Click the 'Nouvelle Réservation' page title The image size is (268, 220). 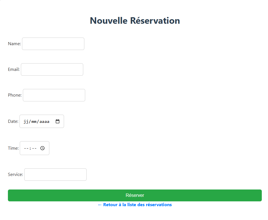pyautogui.click(x=135, y=21)
